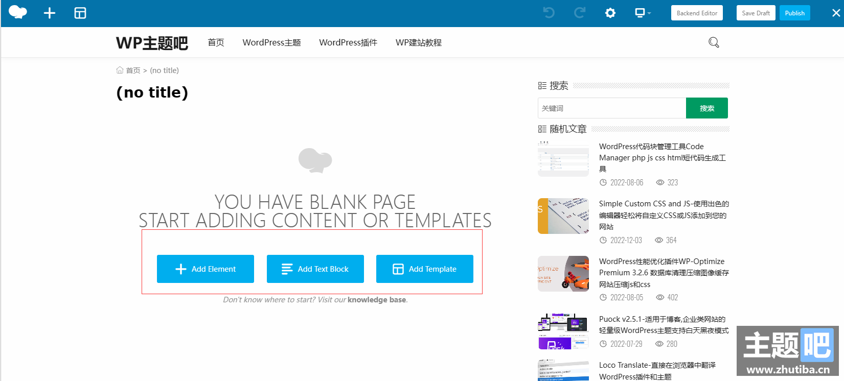Screen dimensions: 844x381
Task: Click the 402 view count
Action: 673,297
